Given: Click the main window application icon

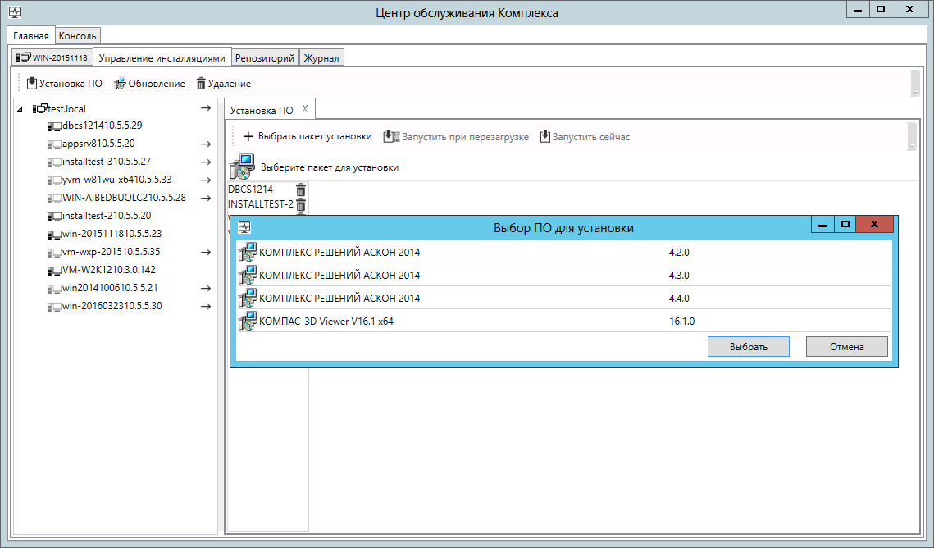Looking at the screenshot, I should tap(15, 12).
